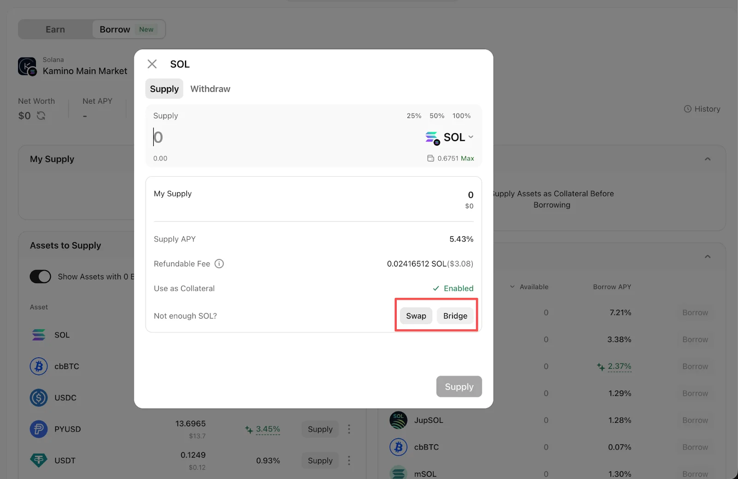Open the three-dot menu for USDT
738x479 pixels.
[x=349, y=461]
